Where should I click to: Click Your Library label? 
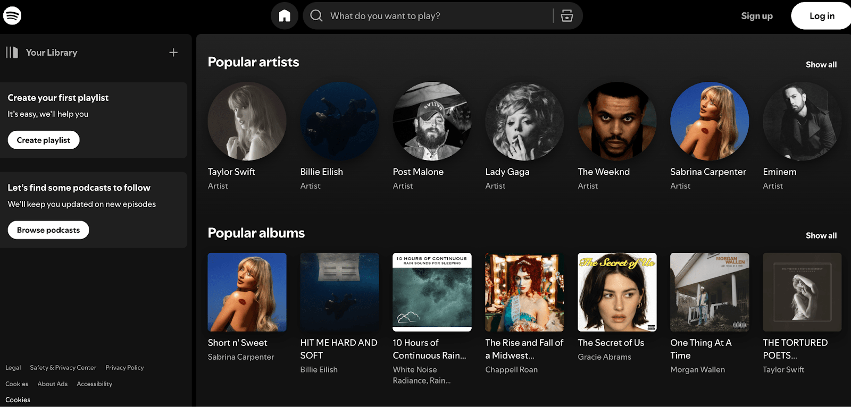(52, 53)
